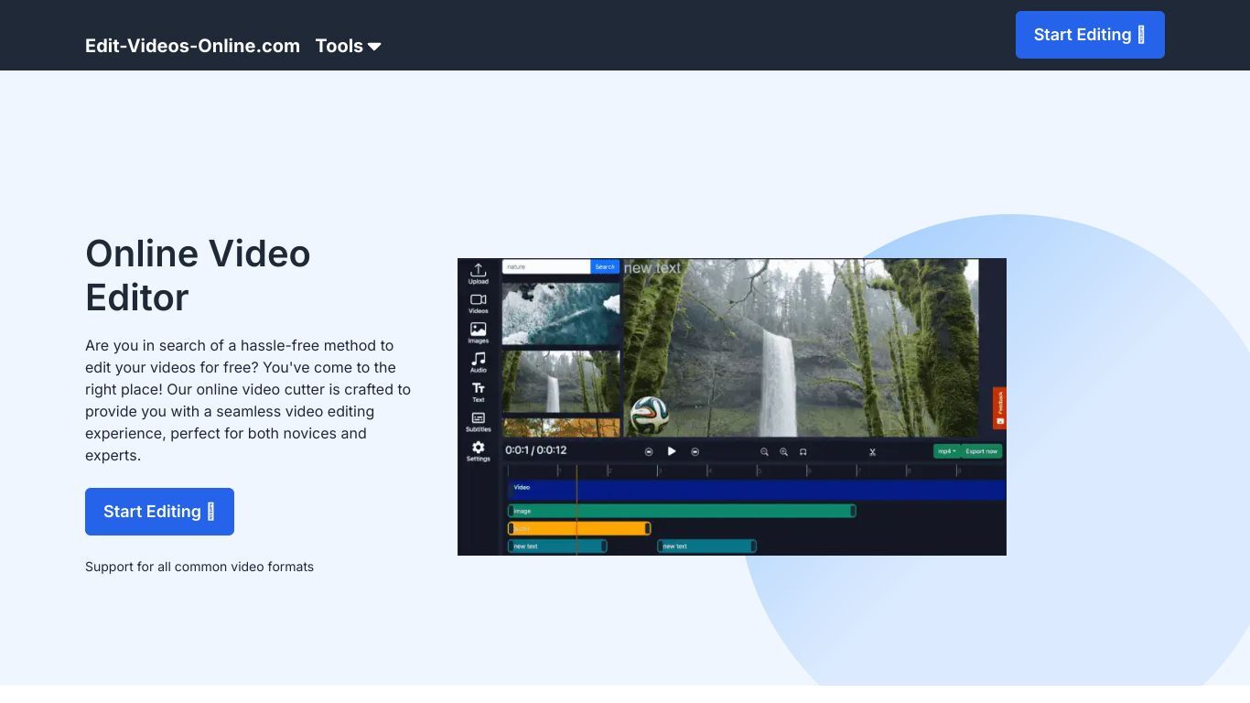Expand the Tools dropdown menu
Viewport: 1250px width, 703px height.
[348, 46]
